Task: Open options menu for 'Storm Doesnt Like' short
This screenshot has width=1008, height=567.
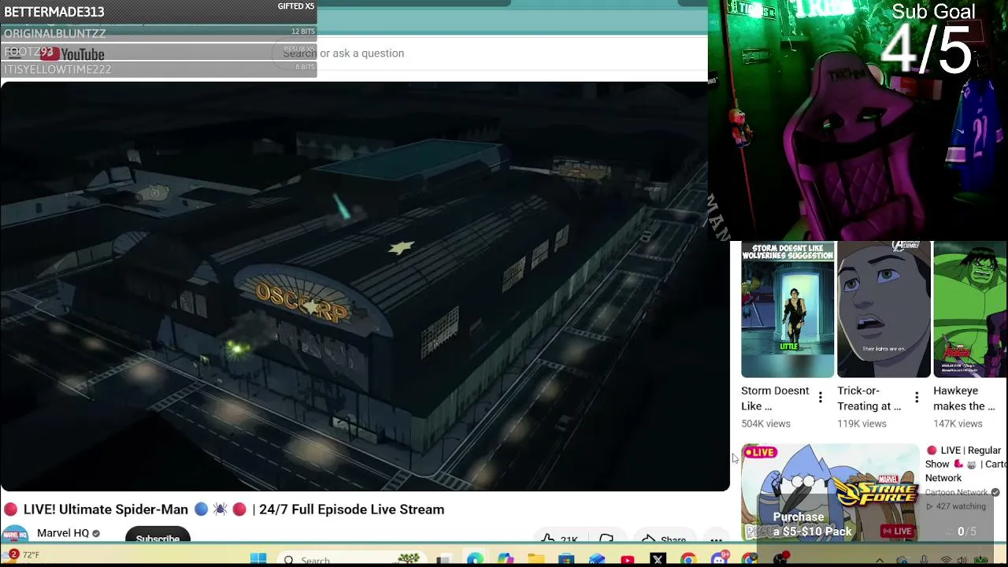Action: (821, 398)
